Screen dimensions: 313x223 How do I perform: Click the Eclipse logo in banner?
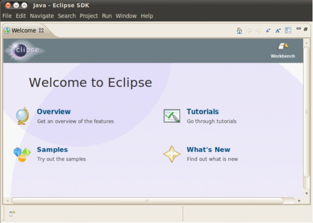25,50
